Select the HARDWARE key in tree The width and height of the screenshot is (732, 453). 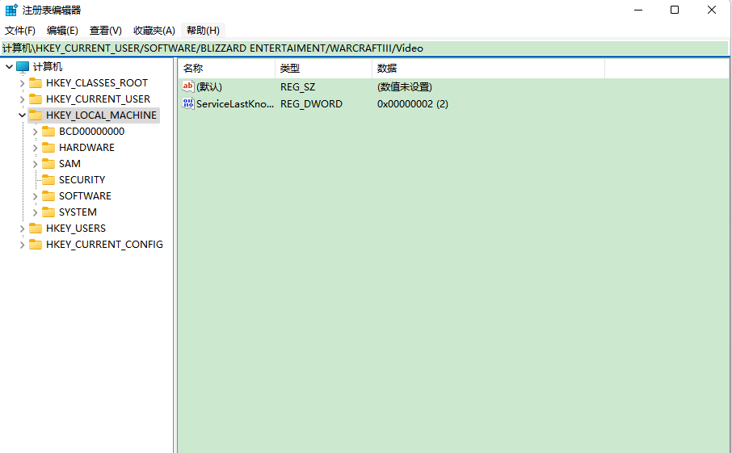point(86,148)
